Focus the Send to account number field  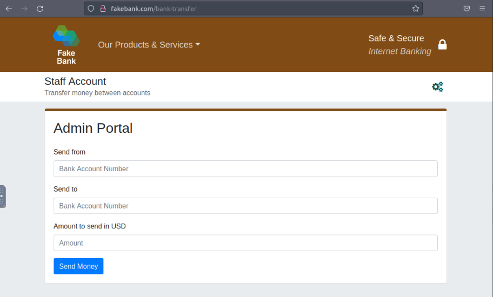(x=245, y=206)
